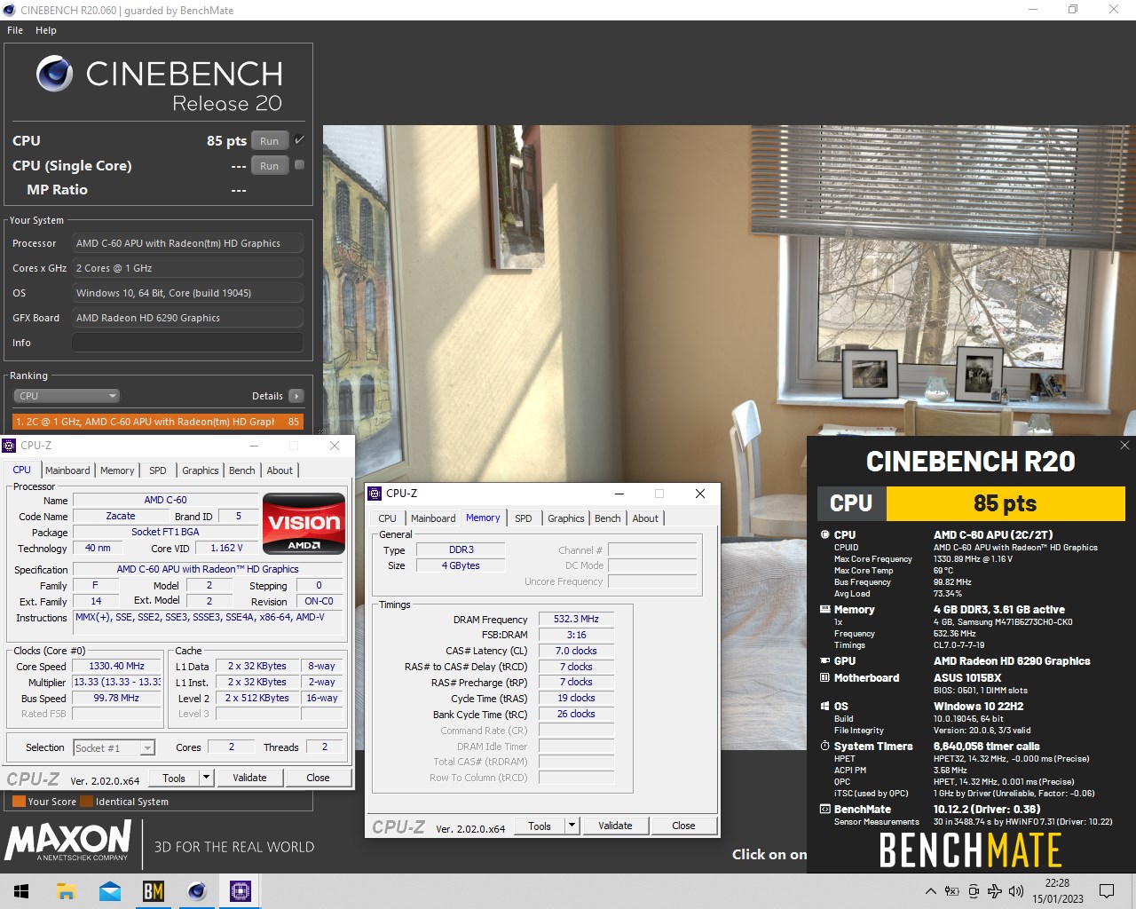Viewport: 1136px width, 909px height.
Task: Switch to Memory tab in CPU-Z CPU window
Action: pyautogui.click(x=117, y=470)
